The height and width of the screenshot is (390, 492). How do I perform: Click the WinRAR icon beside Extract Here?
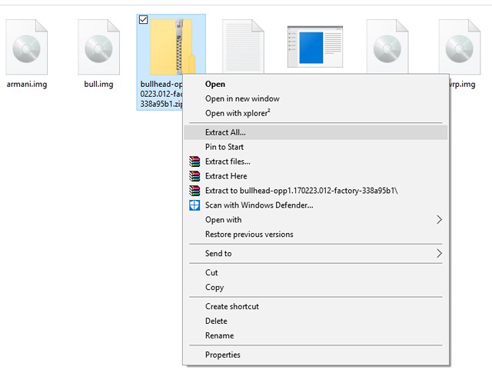tap(194, 176)
